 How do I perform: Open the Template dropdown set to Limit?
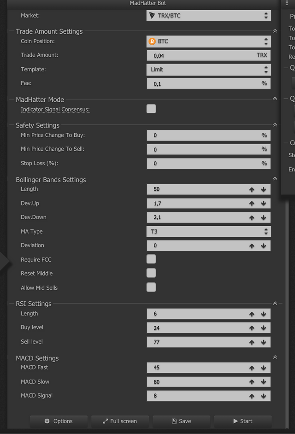[x=209, y=70]
